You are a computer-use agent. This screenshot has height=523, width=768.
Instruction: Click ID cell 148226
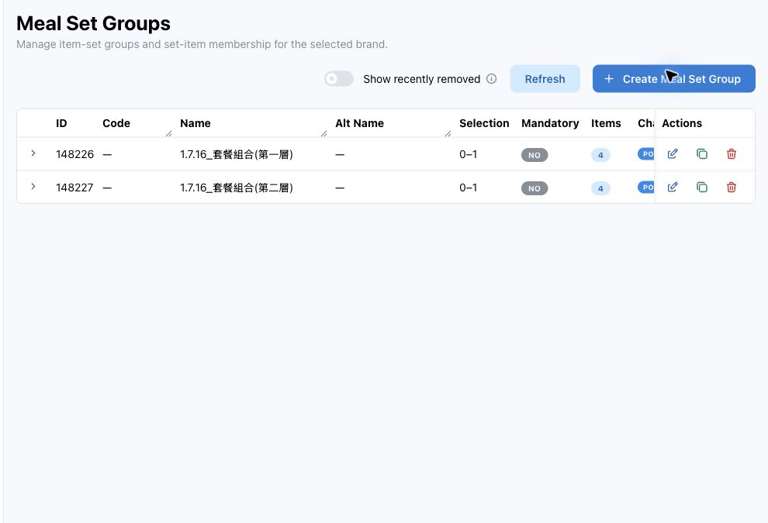[x=74, y=154]
